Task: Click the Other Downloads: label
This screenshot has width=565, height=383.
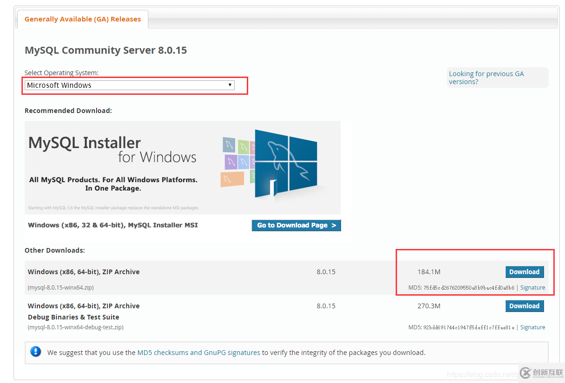Action: pyautogui.click(x=55, y=250)
